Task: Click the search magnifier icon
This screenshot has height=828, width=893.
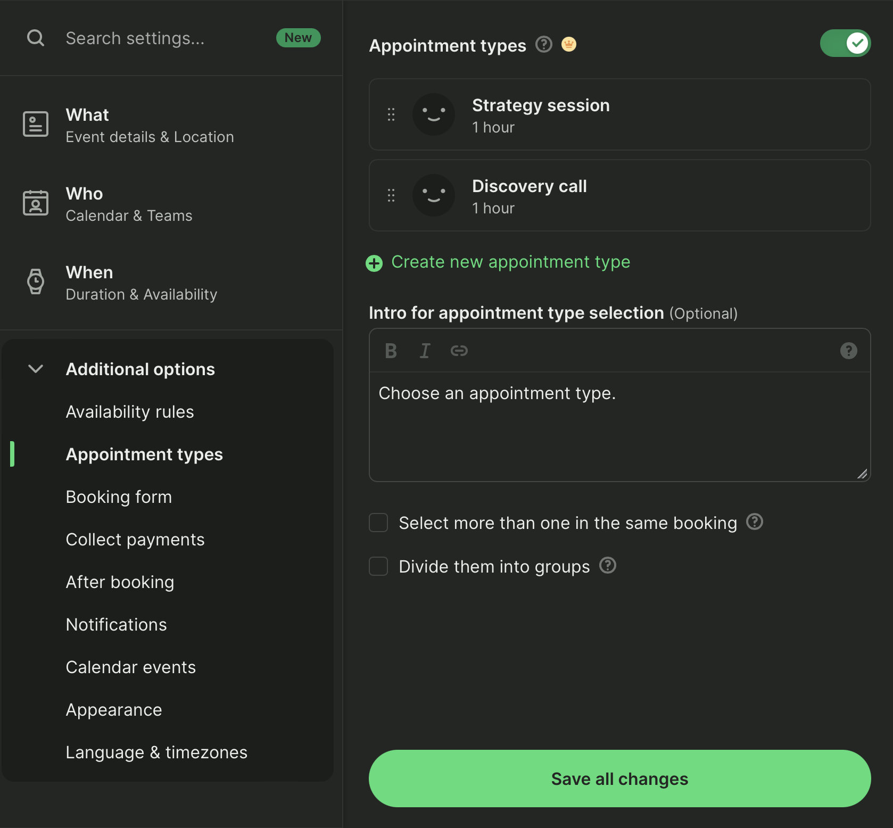Action: (36, 38)
